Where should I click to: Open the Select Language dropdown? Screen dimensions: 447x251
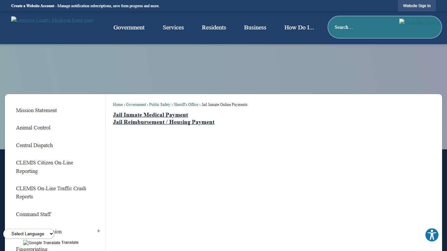(29, 234)
